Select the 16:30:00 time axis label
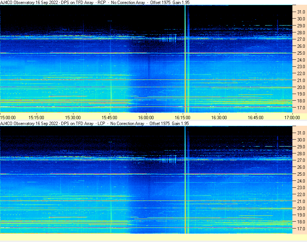The width and height of the screenshot is (307, 242). (219, 118)
